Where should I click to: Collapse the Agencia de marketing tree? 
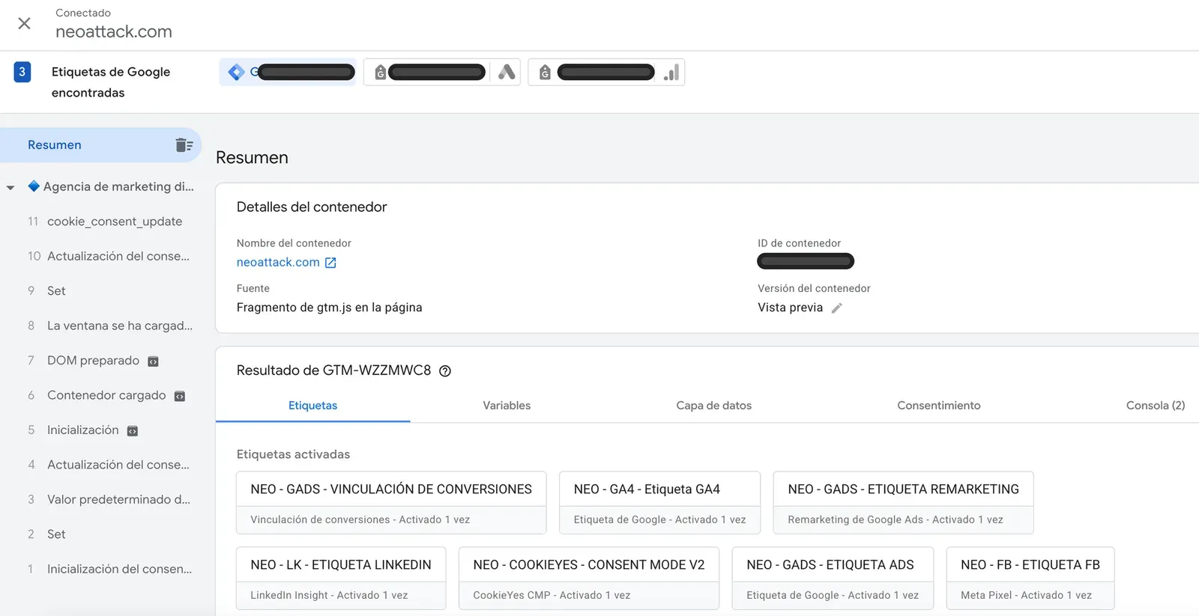(x=10, y=187)
